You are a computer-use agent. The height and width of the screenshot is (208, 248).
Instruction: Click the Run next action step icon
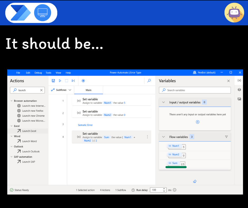[73, 81]
